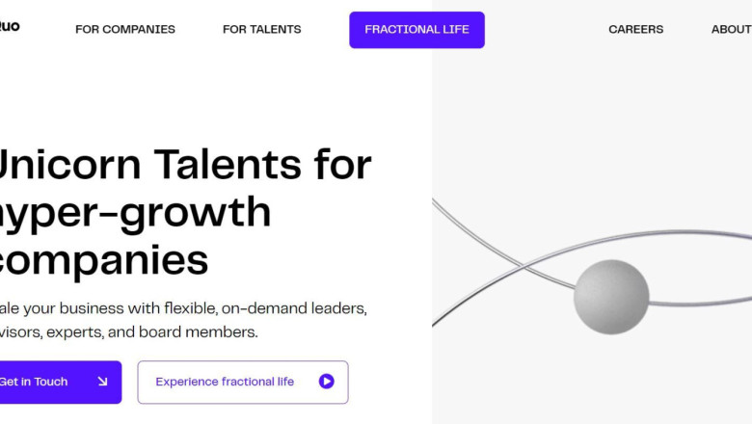This screenshot has width=752, height=424.
Task: Click the arrow icon in Get in Touch
Action: click(102, 382)
